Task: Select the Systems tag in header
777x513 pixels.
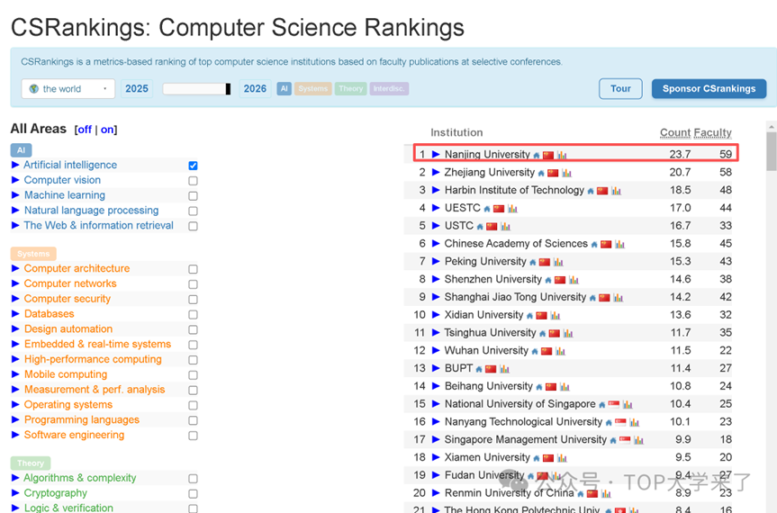Action: point(313,88)
